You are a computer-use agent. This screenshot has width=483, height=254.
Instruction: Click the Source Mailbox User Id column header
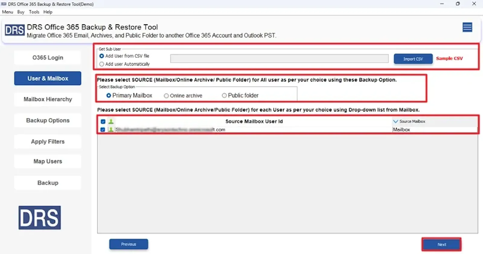tap(254, 121)
